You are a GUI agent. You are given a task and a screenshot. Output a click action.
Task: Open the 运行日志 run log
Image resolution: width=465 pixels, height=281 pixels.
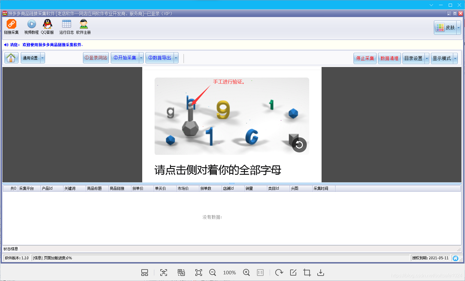[66, 27]
